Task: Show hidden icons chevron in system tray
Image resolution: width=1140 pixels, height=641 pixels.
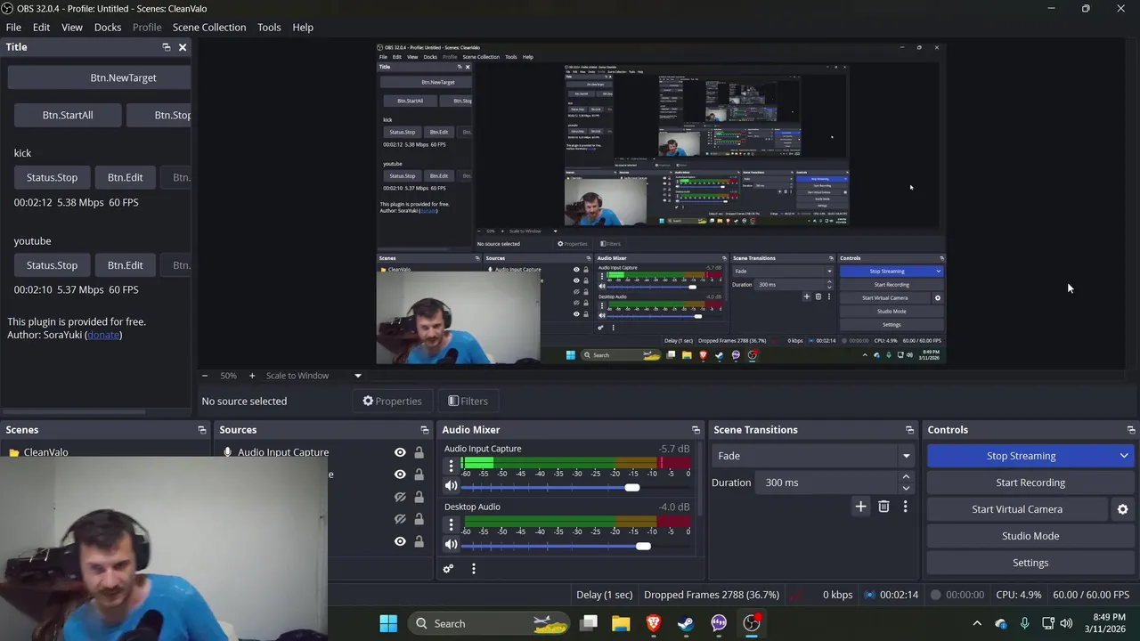Action: click(x=977, y=623)
